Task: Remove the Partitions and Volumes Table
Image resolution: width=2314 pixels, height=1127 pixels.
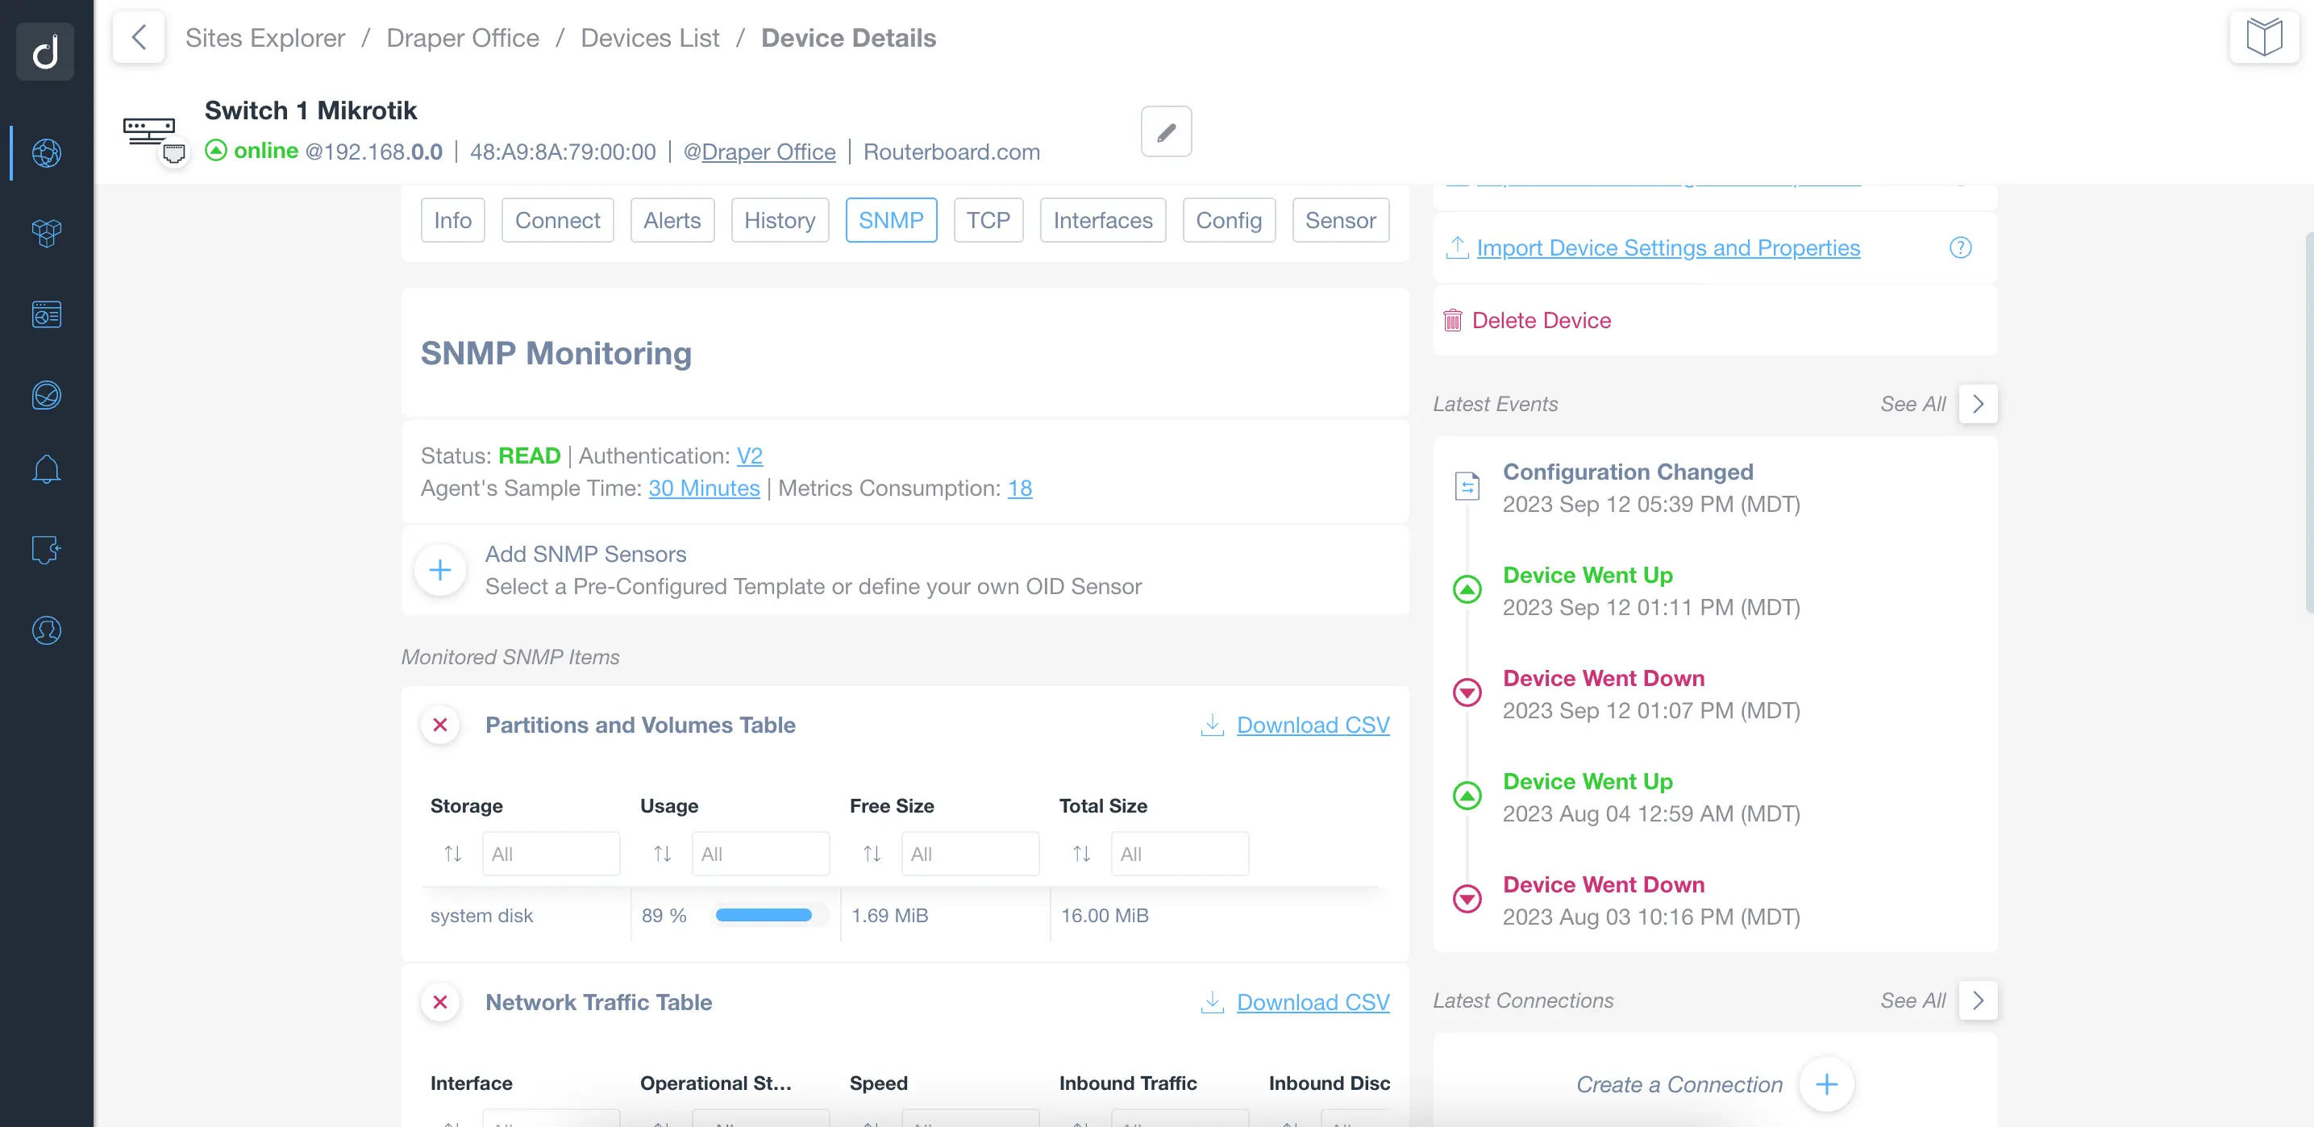Action: (x=440, y=725)
